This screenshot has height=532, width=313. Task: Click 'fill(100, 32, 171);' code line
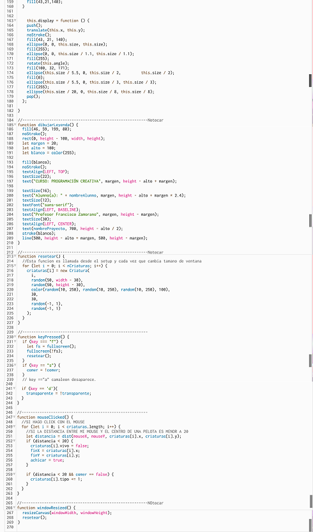point(48,69)
